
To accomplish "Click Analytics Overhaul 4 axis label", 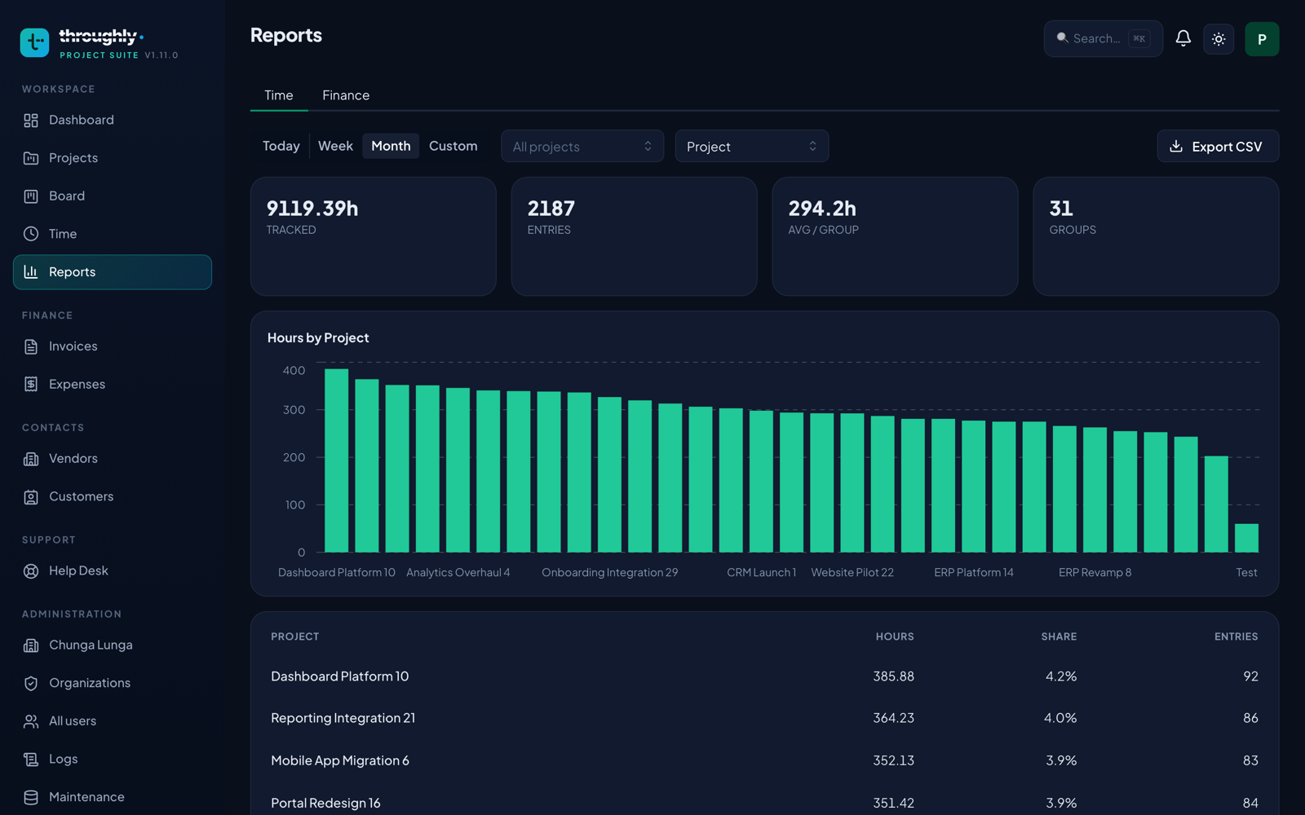I will click(x=458, y=573).
